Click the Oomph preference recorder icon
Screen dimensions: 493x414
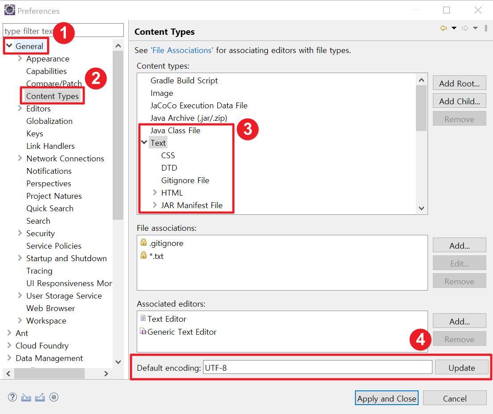pos(54,398)
